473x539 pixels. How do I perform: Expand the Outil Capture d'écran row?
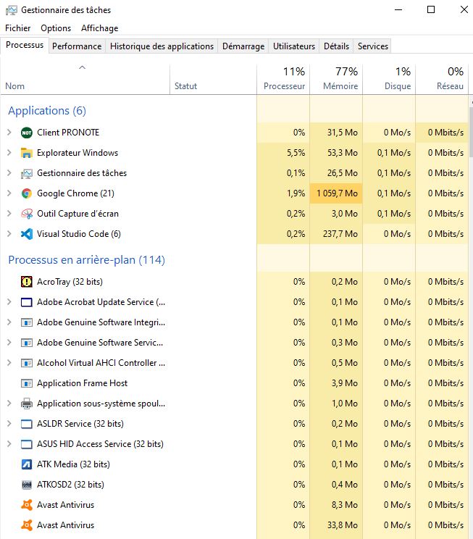pyautogui.click(x=9, y=214)
